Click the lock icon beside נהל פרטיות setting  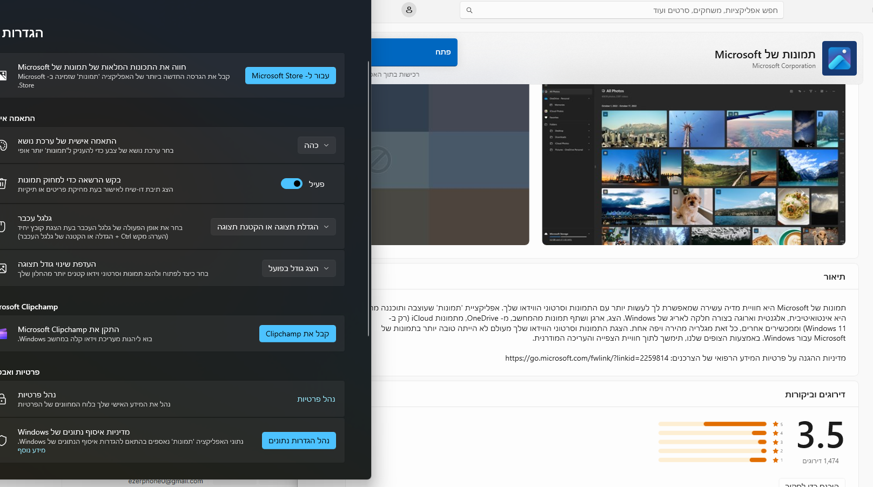tap(3, 399)
